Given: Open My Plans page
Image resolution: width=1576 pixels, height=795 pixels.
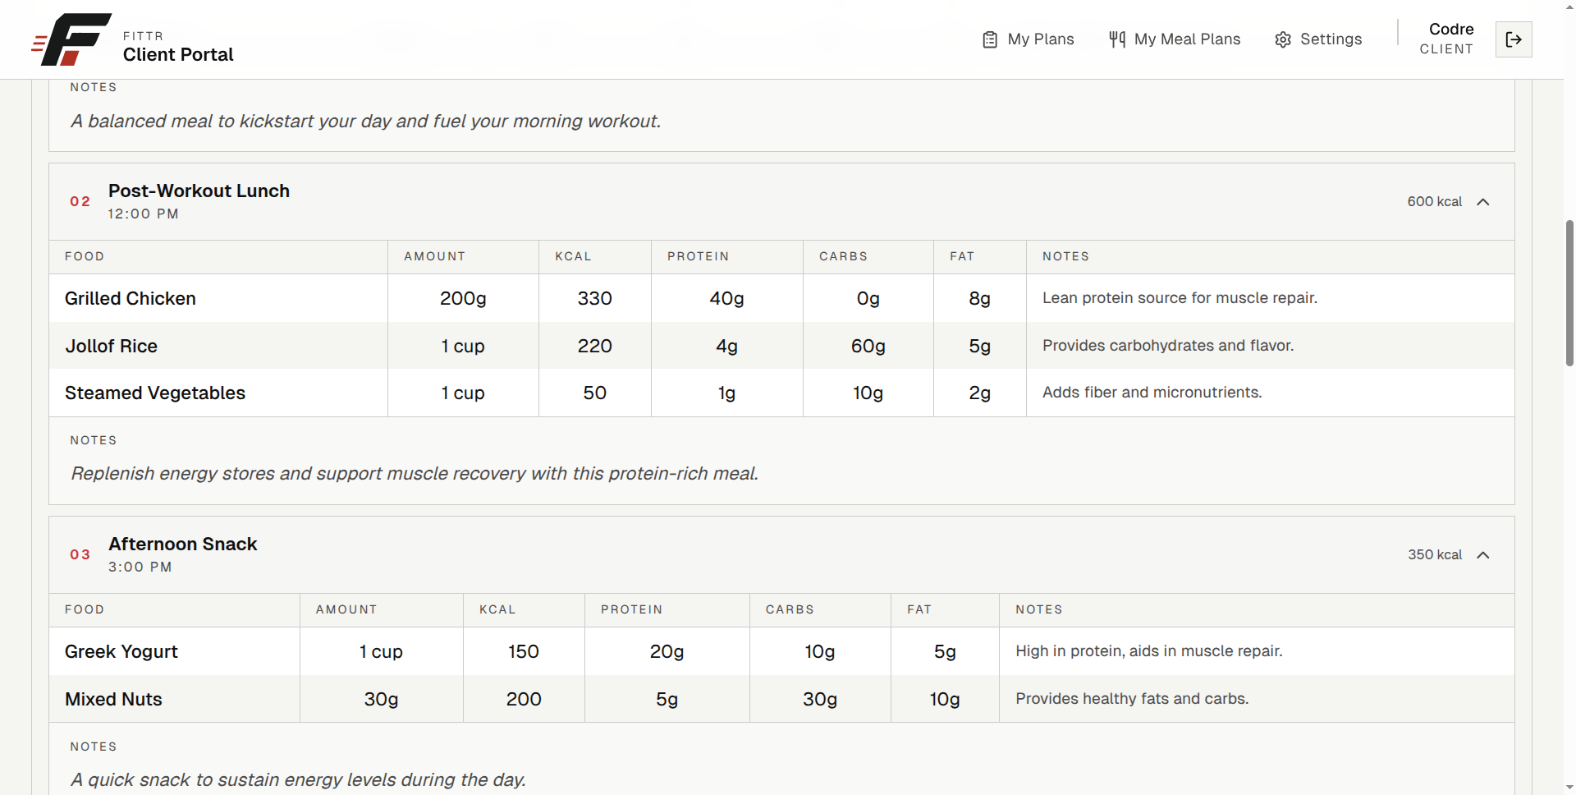Looking at the screenshot, I should point(1029,39).
